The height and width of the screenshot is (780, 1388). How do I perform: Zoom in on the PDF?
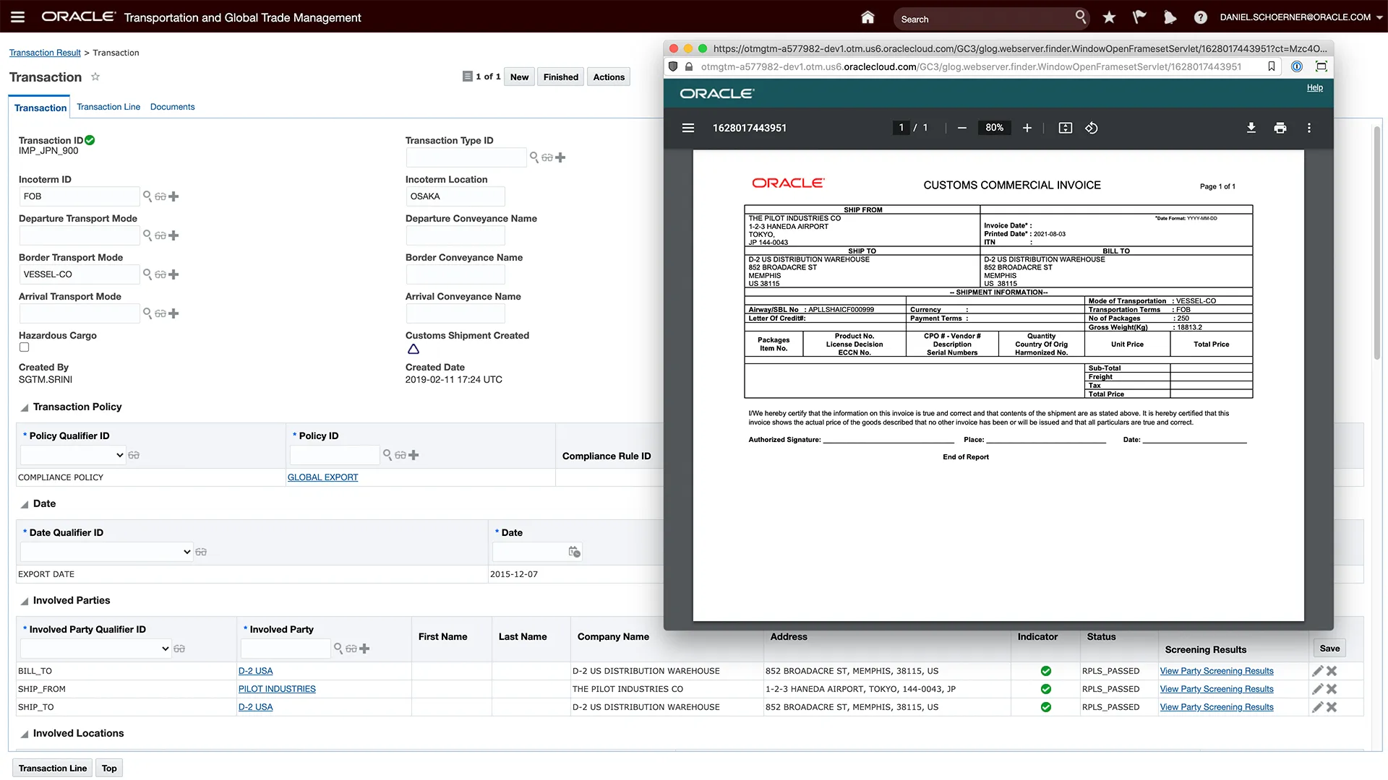coord(1027,128)
